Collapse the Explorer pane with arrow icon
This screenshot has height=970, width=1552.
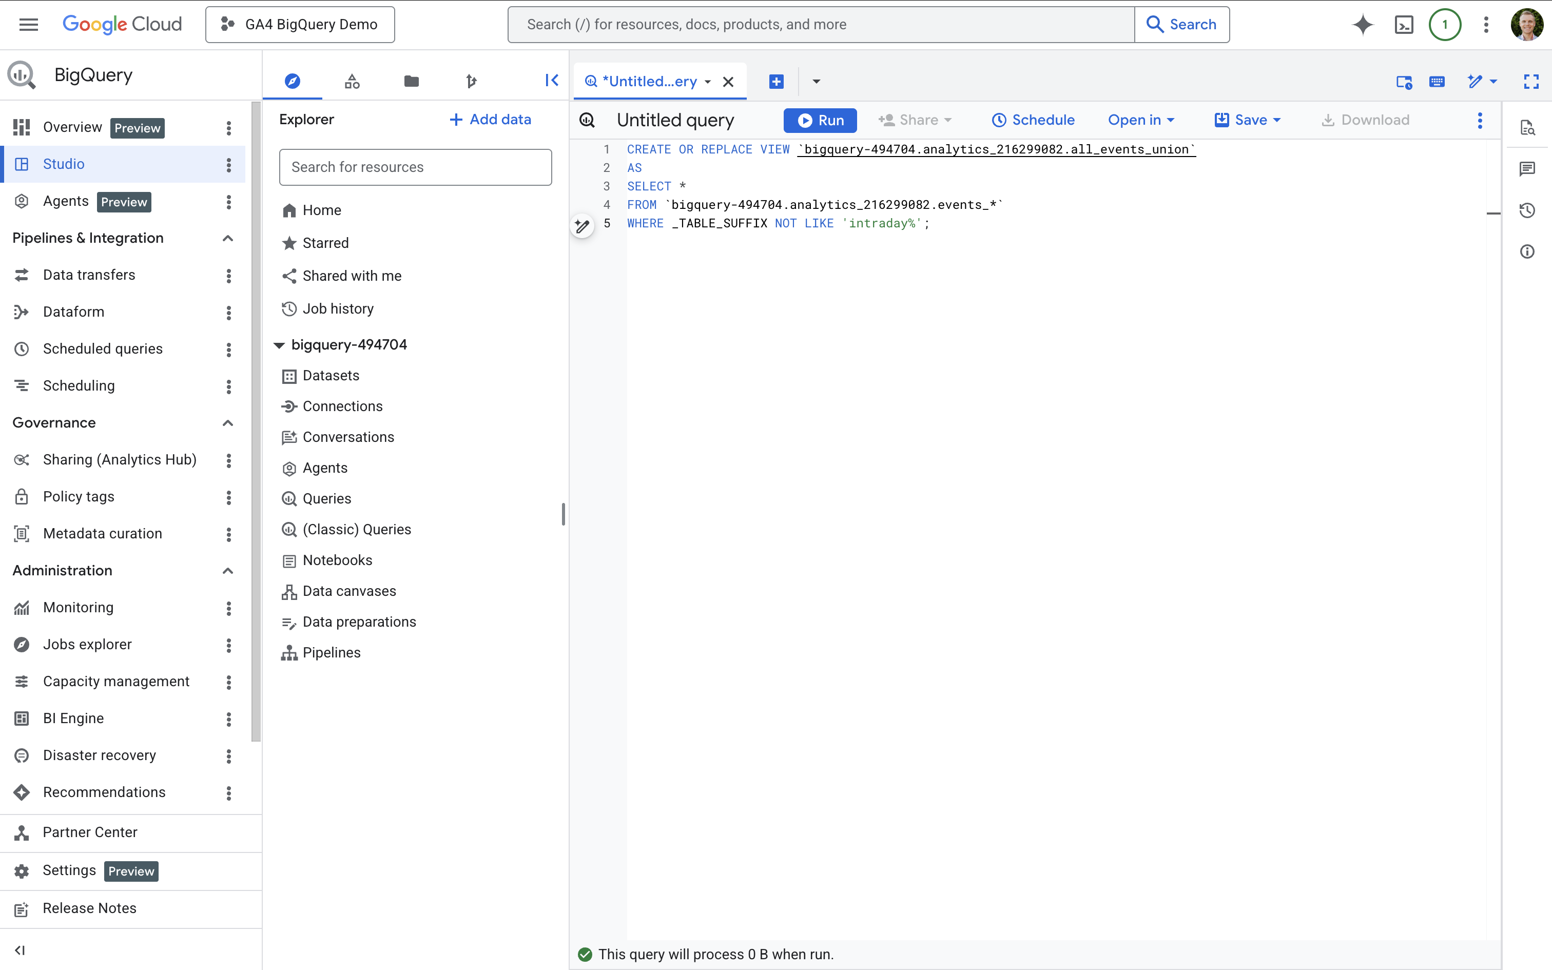point(552,80)
